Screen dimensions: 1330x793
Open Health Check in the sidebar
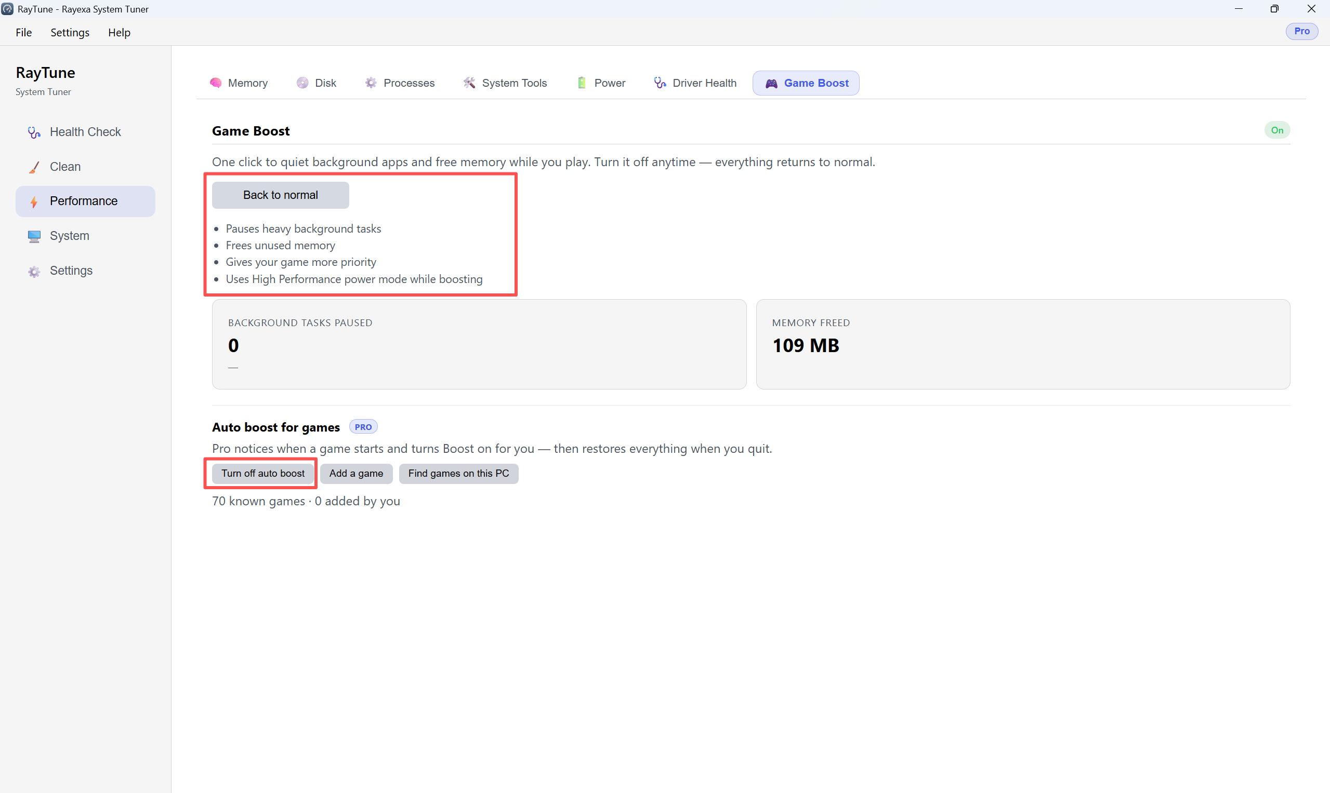(x=86, y=132)
